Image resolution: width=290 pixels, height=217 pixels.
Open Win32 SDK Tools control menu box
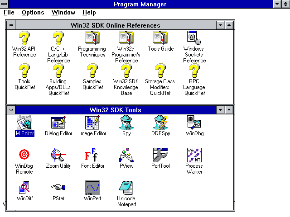coord(11,110)
